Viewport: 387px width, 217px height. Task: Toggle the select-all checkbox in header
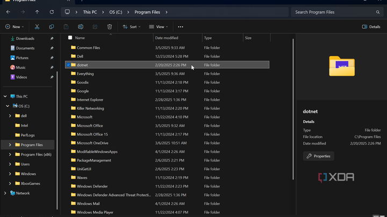tap(70, 38)
